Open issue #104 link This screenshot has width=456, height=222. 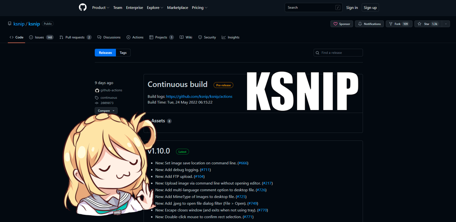click(x=199, y=176)
